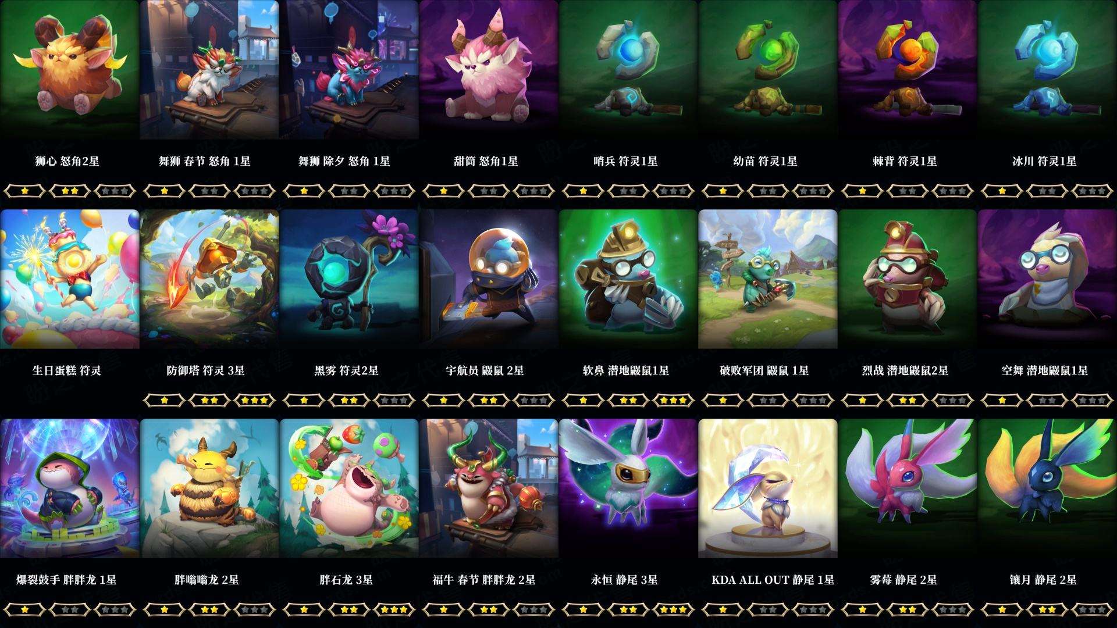Select the 生日蛋糕 符灵 card
Viewport: 1117px width, 628px height.
coord(69,279)
